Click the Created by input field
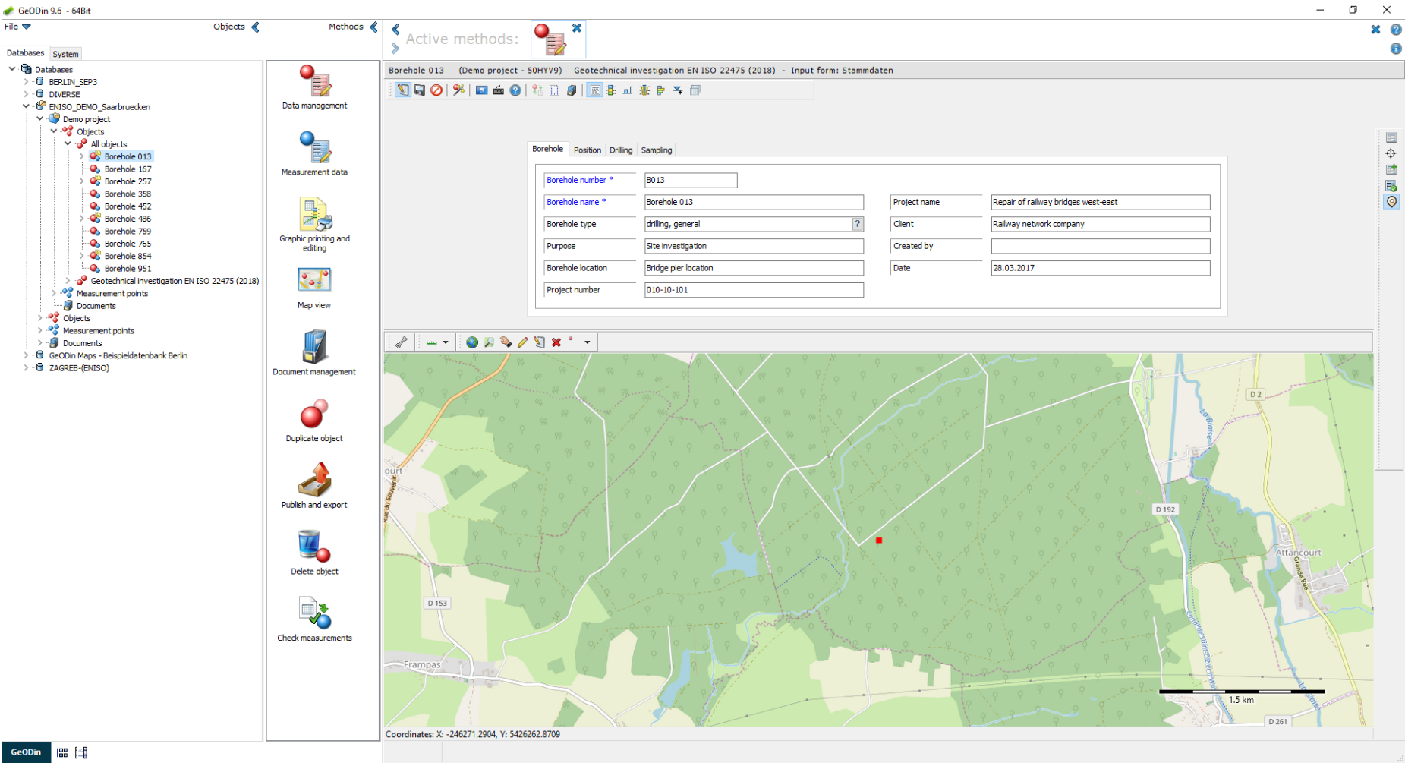 pos(1100,246)
